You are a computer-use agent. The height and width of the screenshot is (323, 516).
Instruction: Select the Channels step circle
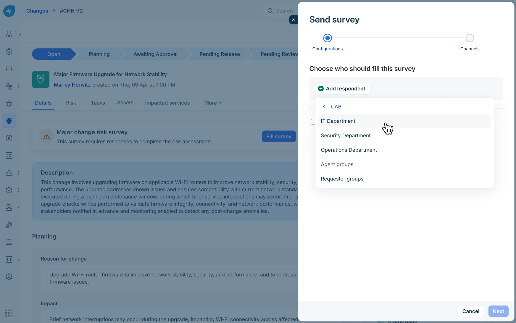click(470, 38)
